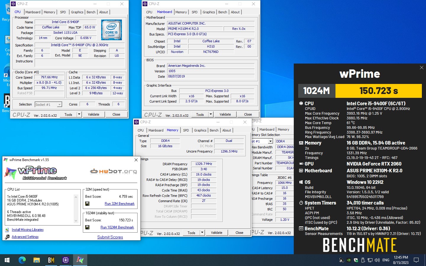Open wPrime taskbar icon
The image size is (426, 266).
tap(80, 260)
